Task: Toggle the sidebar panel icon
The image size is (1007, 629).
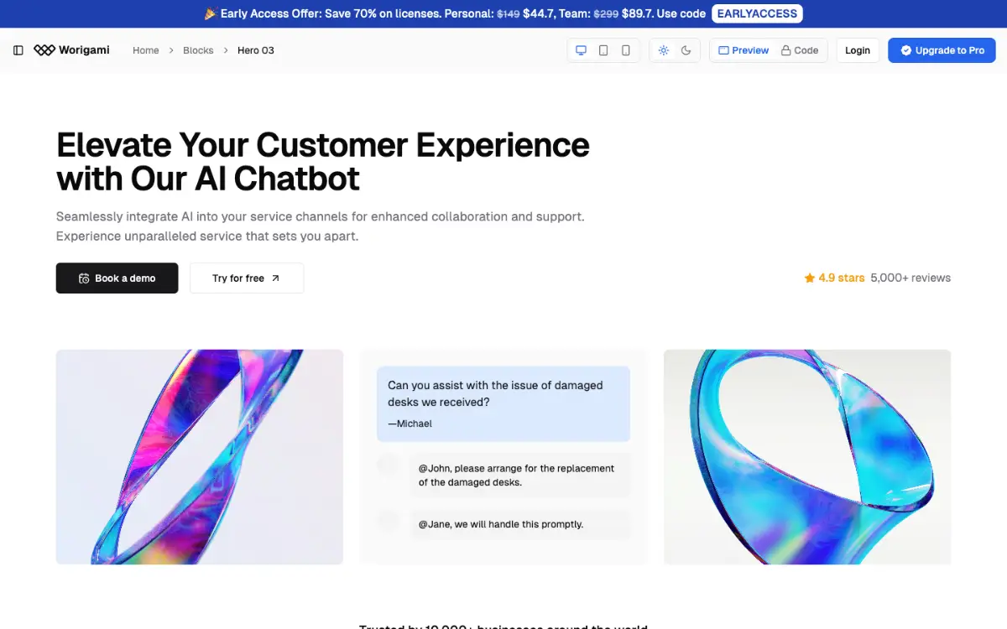Action: 18,50
